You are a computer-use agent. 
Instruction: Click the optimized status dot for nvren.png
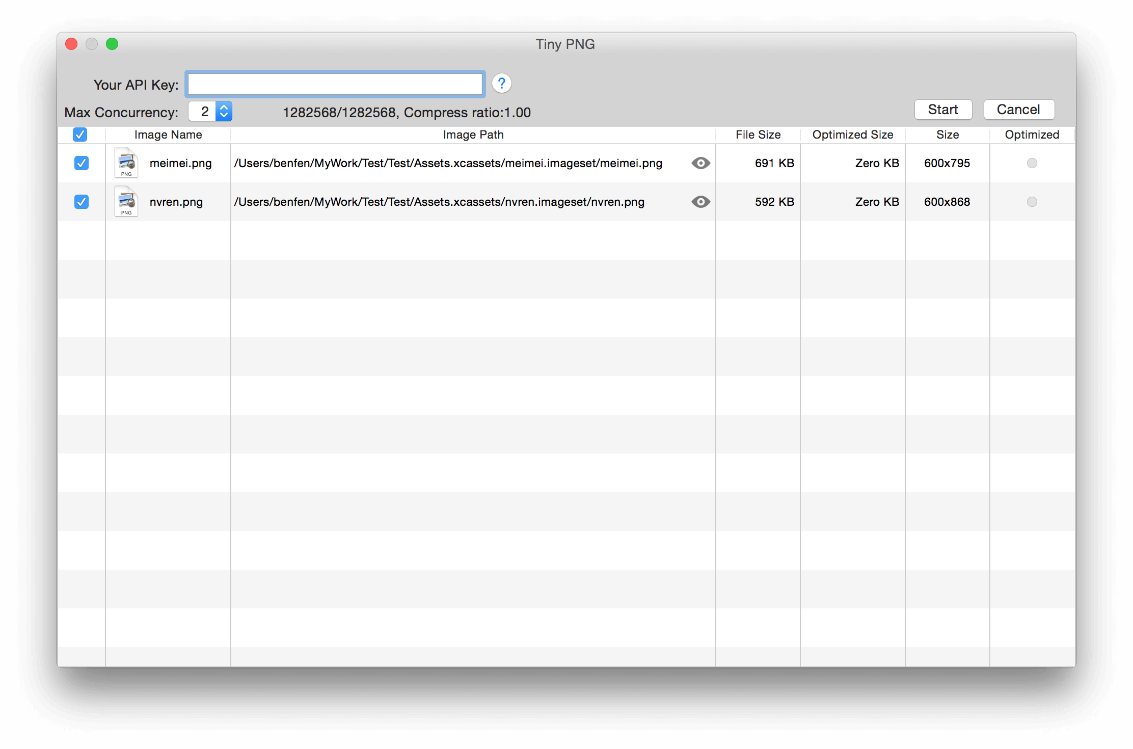point(1032,202)
